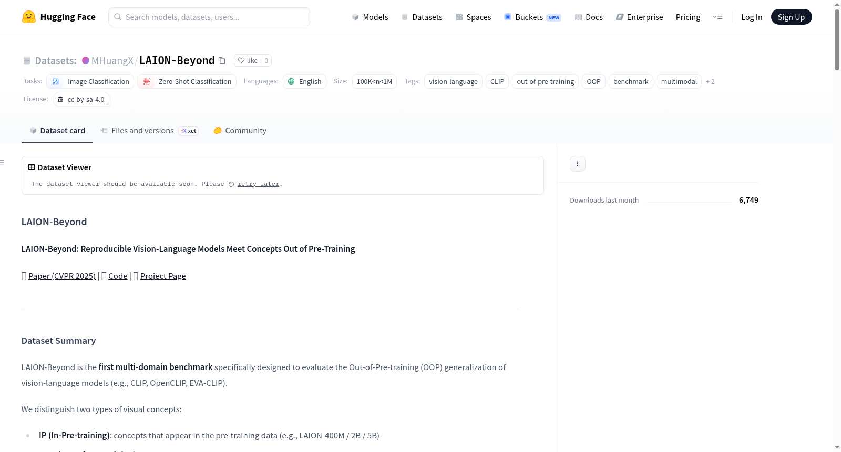Click the Buckets nav icon
The width and height of the screenshot is (841, 452).
click(x=508, y=17)
